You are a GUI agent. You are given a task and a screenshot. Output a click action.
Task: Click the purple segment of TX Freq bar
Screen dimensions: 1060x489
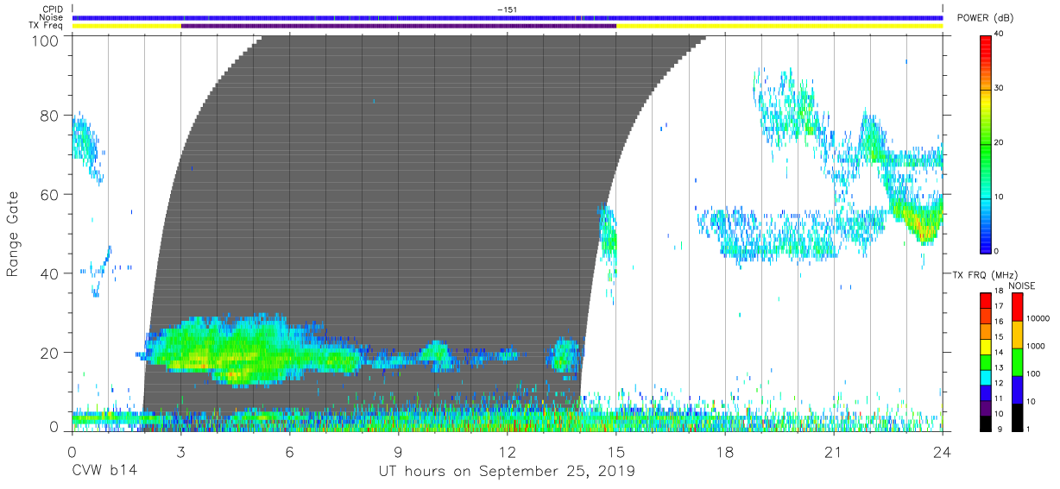pyautogui.click(x=399, y=26)
